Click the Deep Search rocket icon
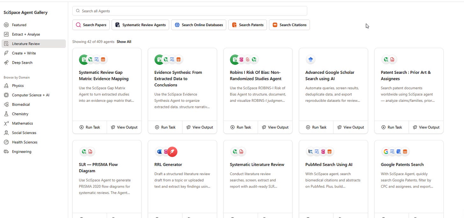 pos(6,63)
